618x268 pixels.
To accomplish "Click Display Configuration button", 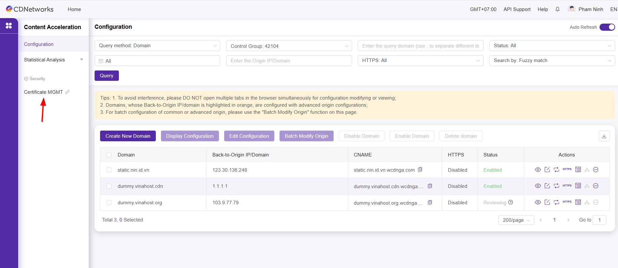I will 190,136.
